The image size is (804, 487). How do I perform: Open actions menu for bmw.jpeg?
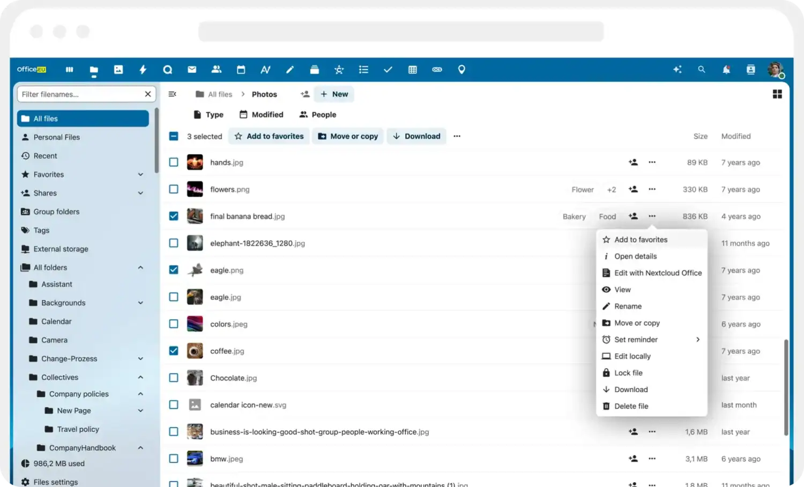tap(652, 459)
